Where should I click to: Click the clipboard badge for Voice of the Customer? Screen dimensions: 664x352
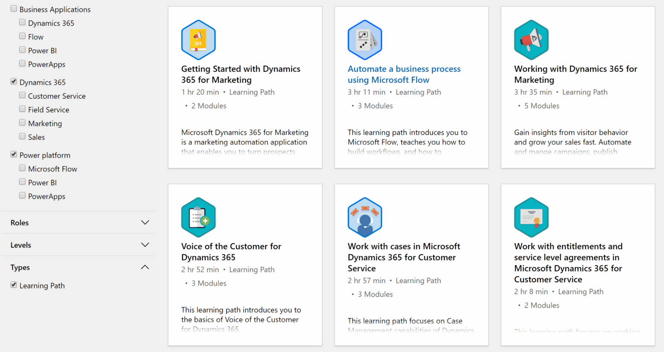[198, 217]
